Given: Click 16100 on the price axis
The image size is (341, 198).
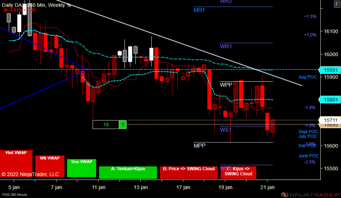Looking at the screenshot, I should pyautogui.click(x=331, y=32).
